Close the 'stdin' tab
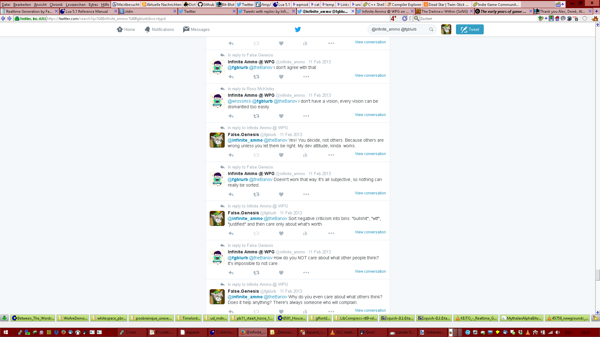 175,11
